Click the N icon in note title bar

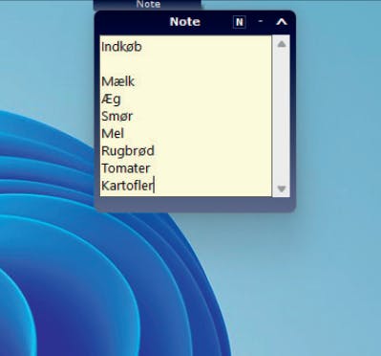coord(240,22)
